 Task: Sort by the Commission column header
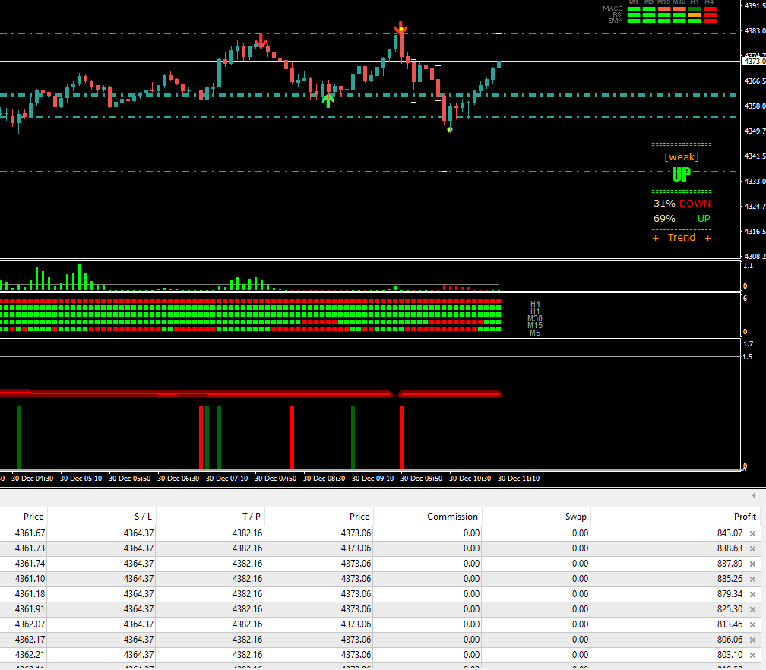(x=452, y=517)
